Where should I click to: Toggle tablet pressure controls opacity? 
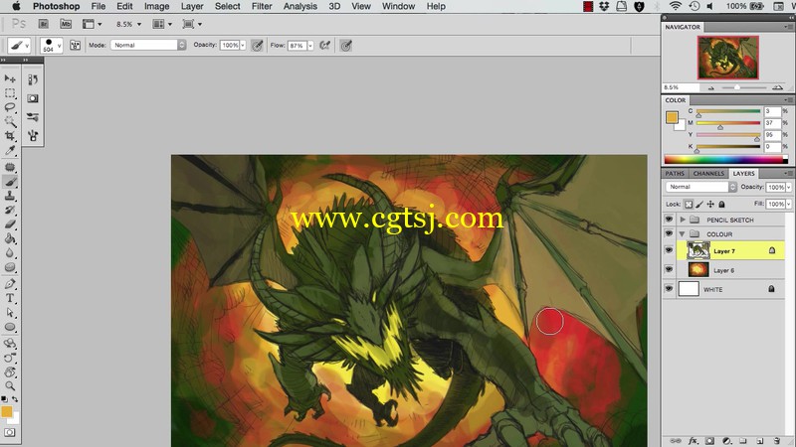258,46
